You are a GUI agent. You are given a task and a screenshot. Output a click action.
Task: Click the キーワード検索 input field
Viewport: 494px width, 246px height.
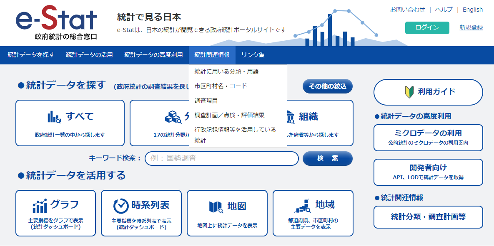(x=221, y=158)
